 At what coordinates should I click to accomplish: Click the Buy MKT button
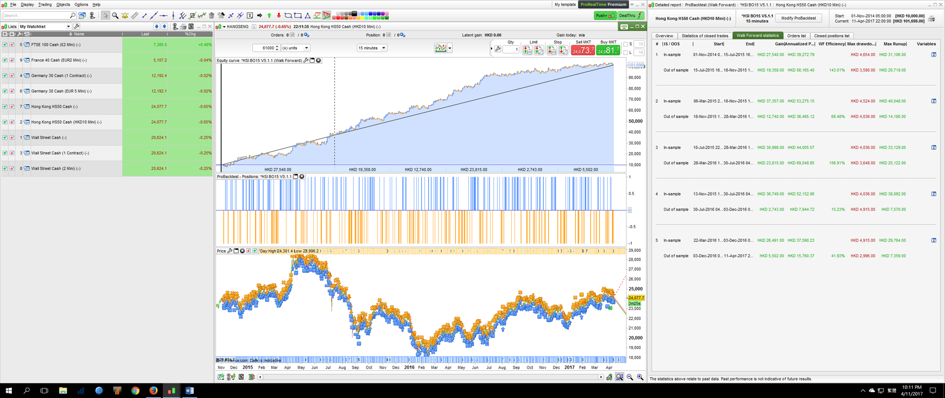point(608,49)
